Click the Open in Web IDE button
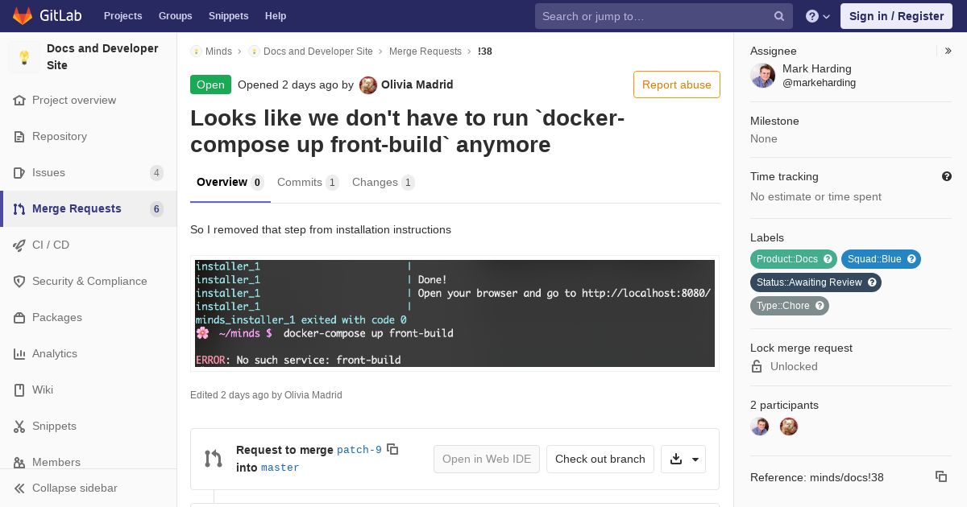This screenshot has width=967, height=507. pyautogui.click(x=487, y=460)
